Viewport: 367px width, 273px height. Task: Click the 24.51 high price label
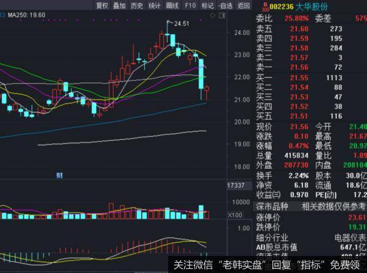coord(182,24)
